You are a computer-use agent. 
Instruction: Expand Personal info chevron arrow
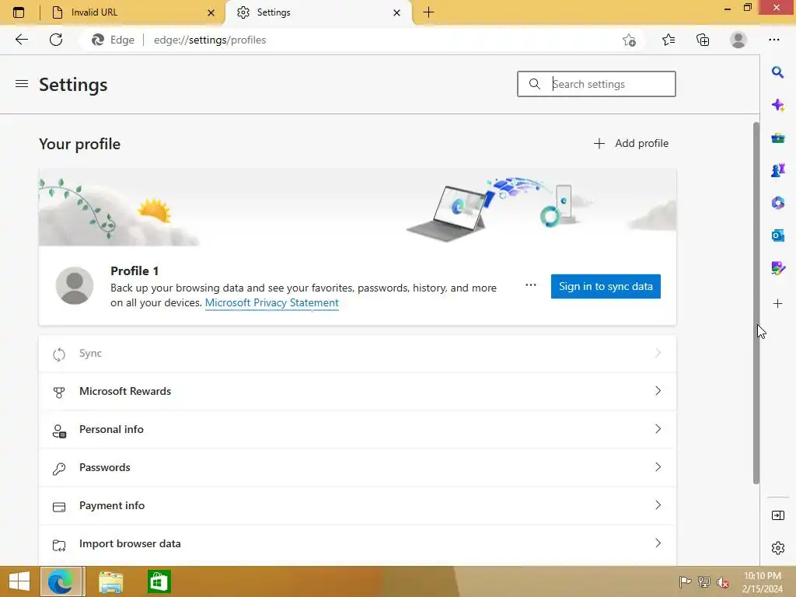[x=658, y=429]
